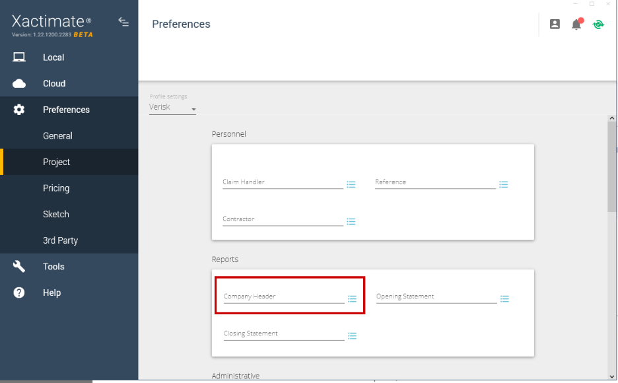Open the Company Header list icon

click(x=353, y=299)
